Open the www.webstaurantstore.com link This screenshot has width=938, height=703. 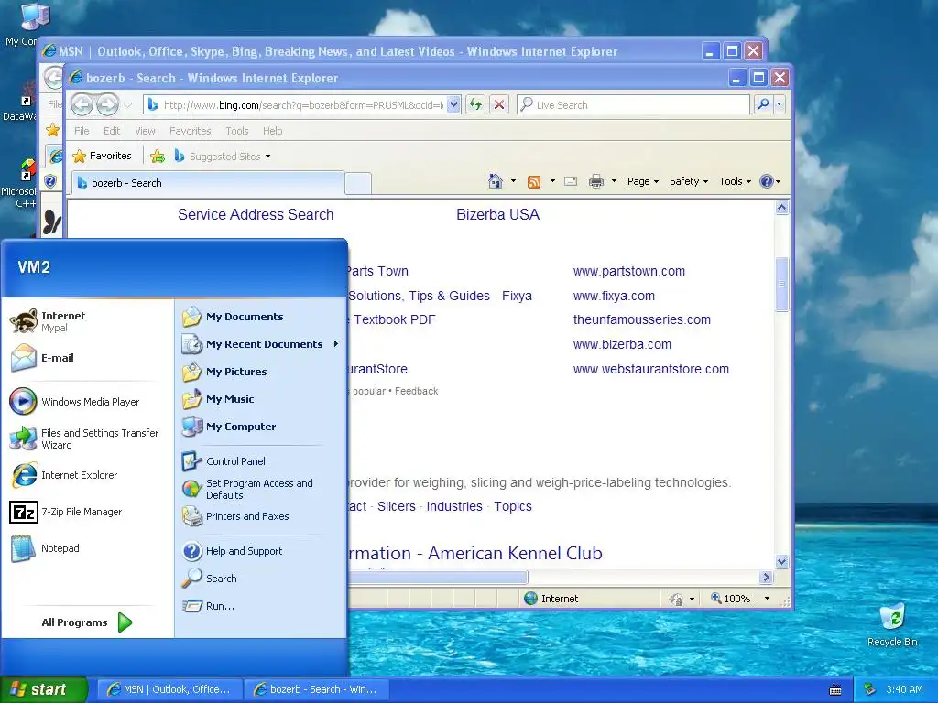click(x=651, y=370)
